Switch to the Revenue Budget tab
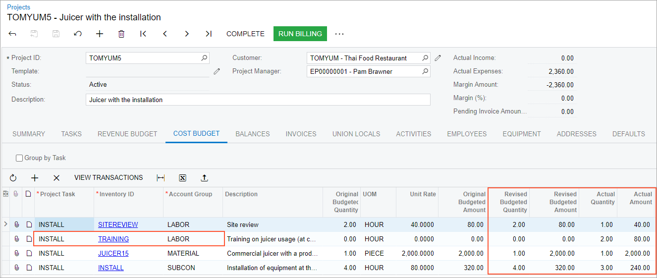This screenshot has width=657, height=278. (127, 134)
